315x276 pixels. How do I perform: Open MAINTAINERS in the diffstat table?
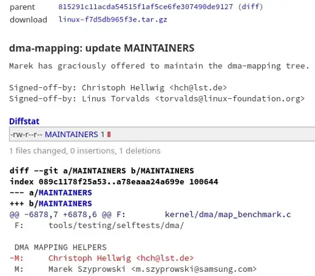(x=71, y=135)
